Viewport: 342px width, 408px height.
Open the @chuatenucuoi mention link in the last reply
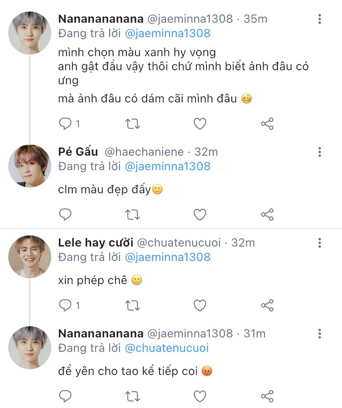coord(166,348)
